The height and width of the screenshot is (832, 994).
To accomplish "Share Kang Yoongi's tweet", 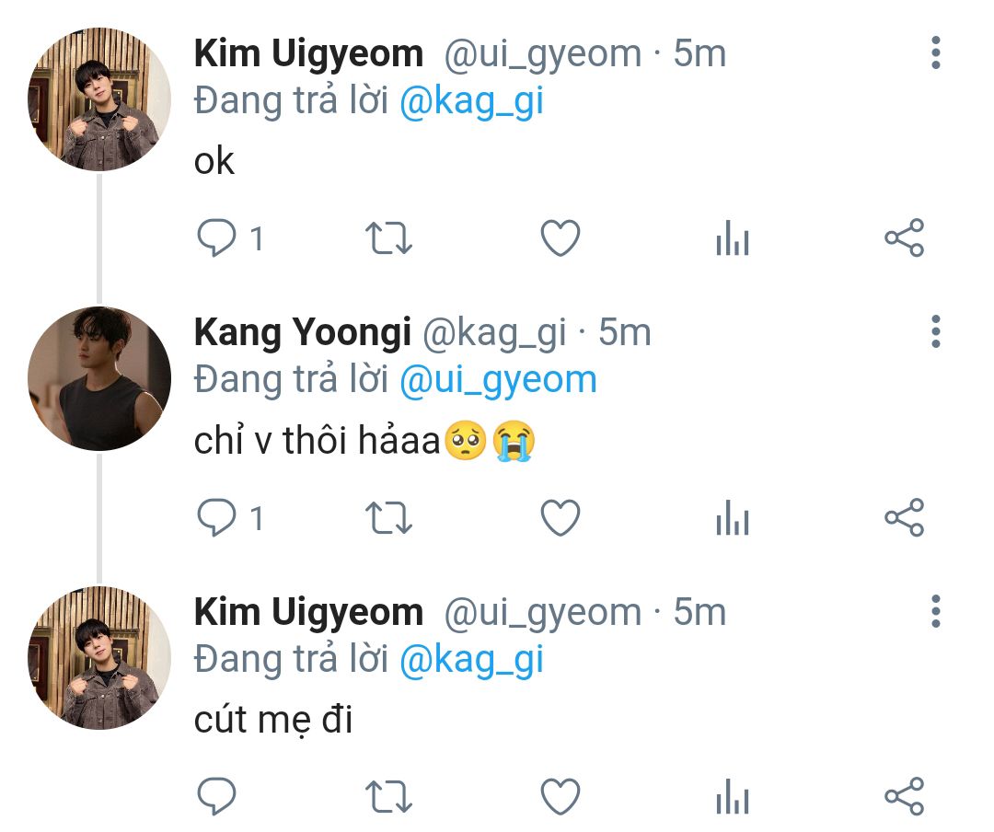I will [x=904, y=518].
